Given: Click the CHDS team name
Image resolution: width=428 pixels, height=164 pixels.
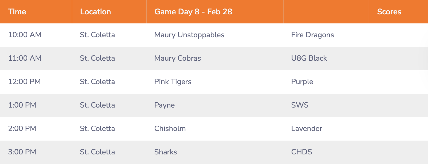Looking at the screenshot, I should 302,152.
